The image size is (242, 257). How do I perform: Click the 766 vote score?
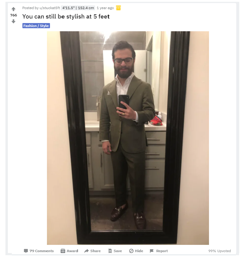click(14, 15)
